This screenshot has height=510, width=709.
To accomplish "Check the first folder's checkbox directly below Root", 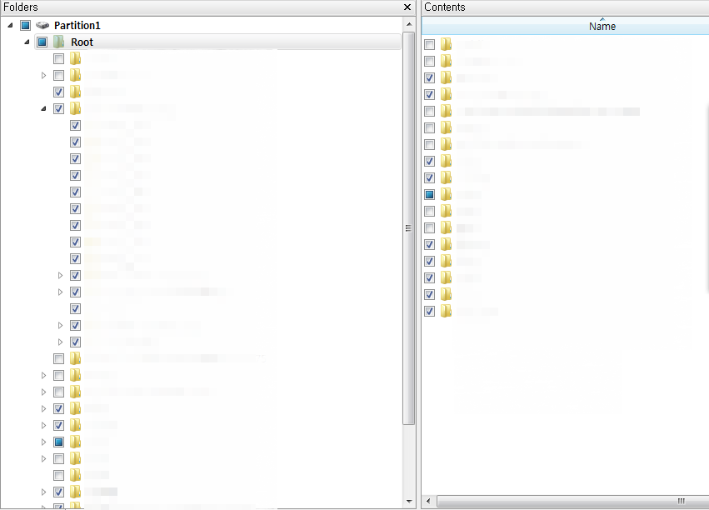I will [x=59, y=59].
